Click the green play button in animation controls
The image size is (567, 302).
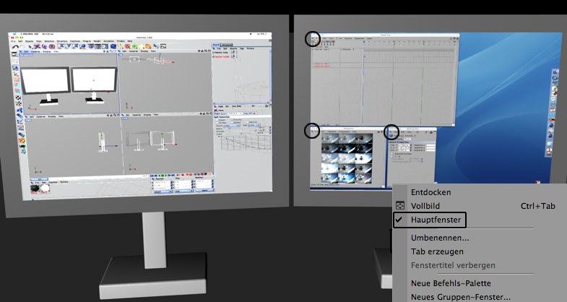click(x=166, y=175)
